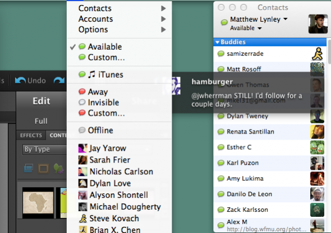
Task: Select Nicholas Carlson in menu
Action: [x=119, y=172]
